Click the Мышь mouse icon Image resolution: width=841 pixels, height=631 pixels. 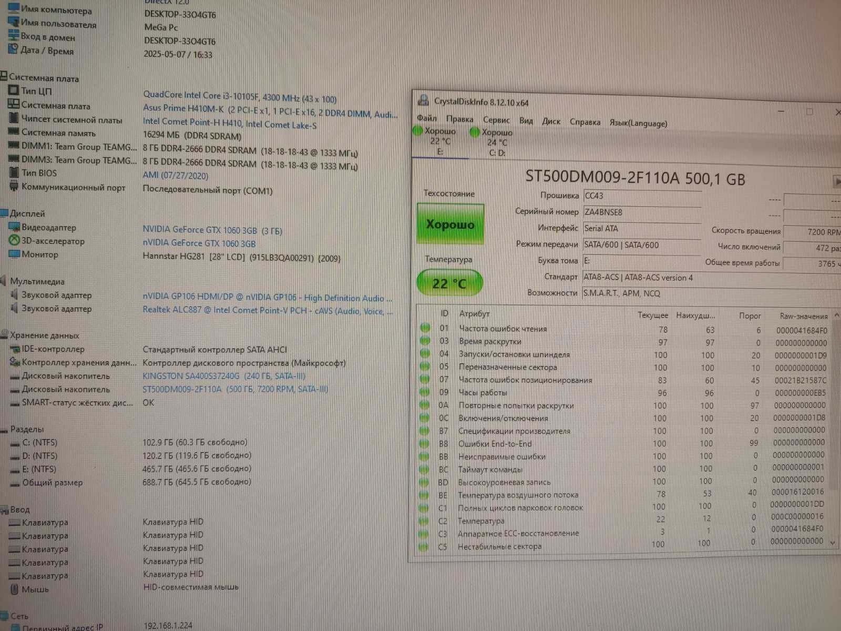point(15,589)
